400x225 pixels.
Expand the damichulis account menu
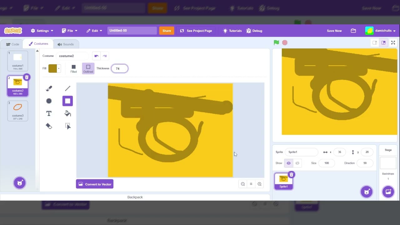coord(380,31)
